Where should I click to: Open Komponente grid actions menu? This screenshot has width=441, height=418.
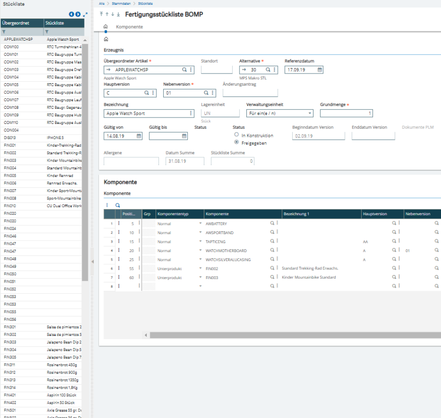click(107, 205)
